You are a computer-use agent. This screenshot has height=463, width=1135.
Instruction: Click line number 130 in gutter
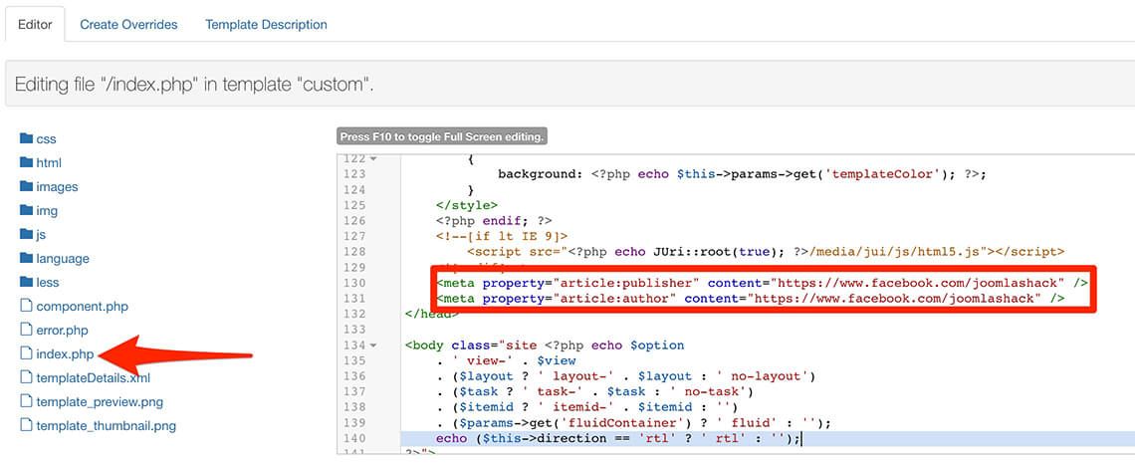click(x=354, y=282)
